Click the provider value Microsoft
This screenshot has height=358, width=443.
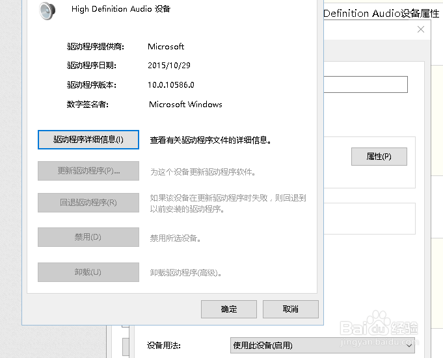[166, 47]
